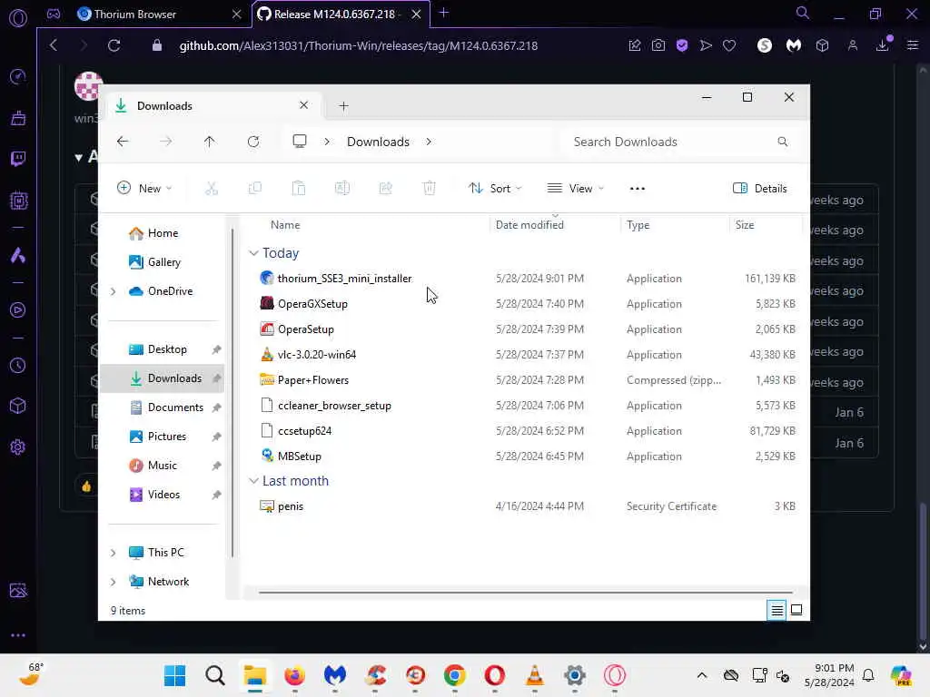Click the Malwarebytes extension icon in Opera toolbar

794,45
